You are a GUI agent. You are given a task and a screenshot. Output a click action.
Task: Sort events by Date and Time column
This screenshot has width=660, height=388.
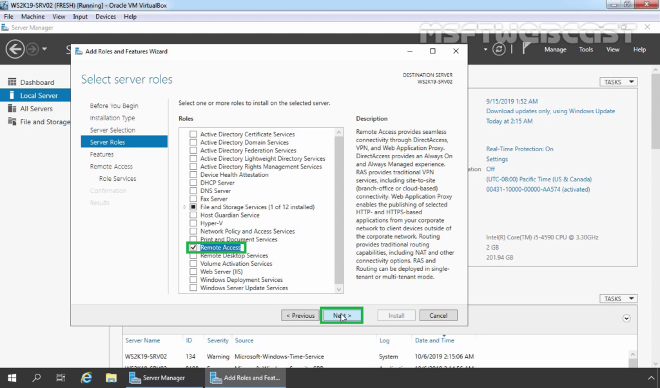(x=434, y=340)
